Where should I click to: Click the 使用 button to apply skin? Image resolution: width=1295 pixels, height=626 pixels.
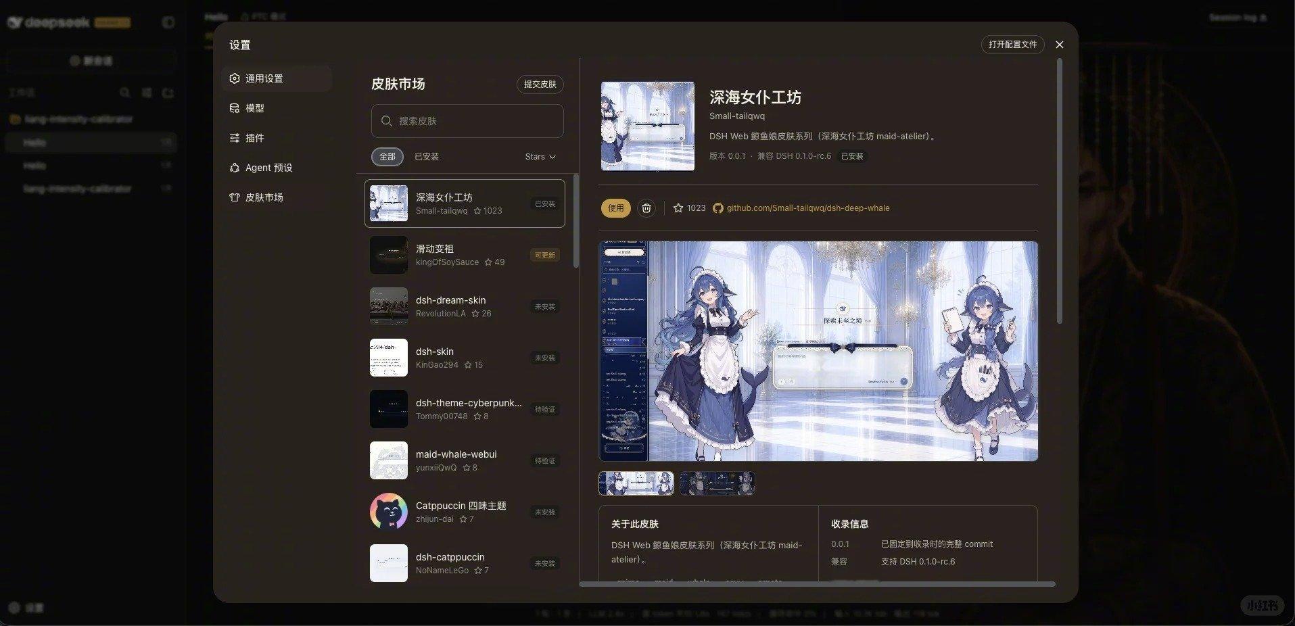(615, 208)
